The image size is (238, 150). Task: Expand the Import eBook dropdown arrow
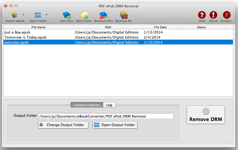pyautogui.click(x=24, y=15)
